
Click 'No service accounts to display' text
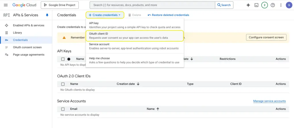click(80, 115)
